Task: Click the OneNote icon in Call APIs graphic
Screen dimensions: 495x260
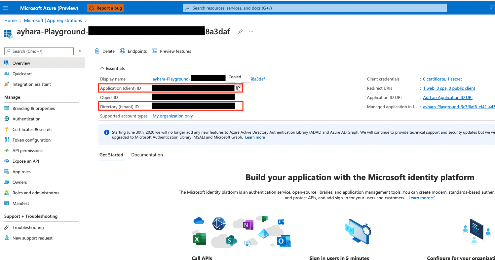Action: point(248,225)
